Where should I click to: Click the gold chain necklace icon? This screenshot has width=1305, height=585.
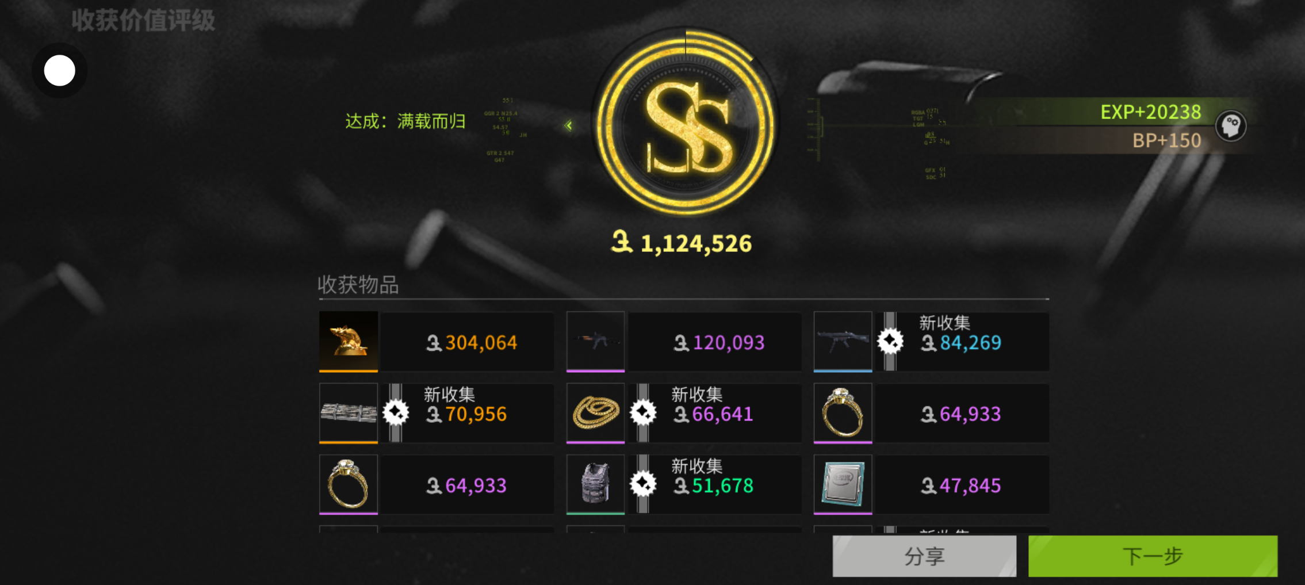[595, 412]
